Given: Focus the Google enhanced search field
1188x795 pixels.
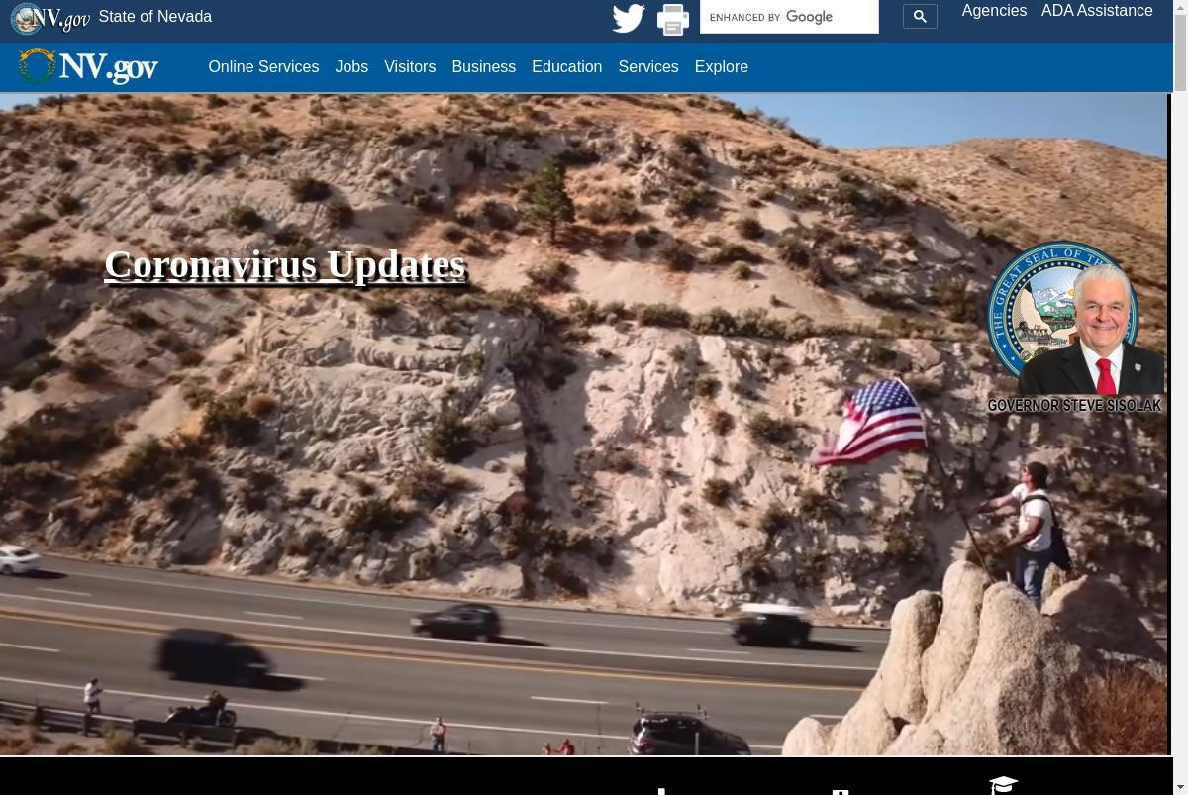Looking at the screenshot, I should point(789,17).
